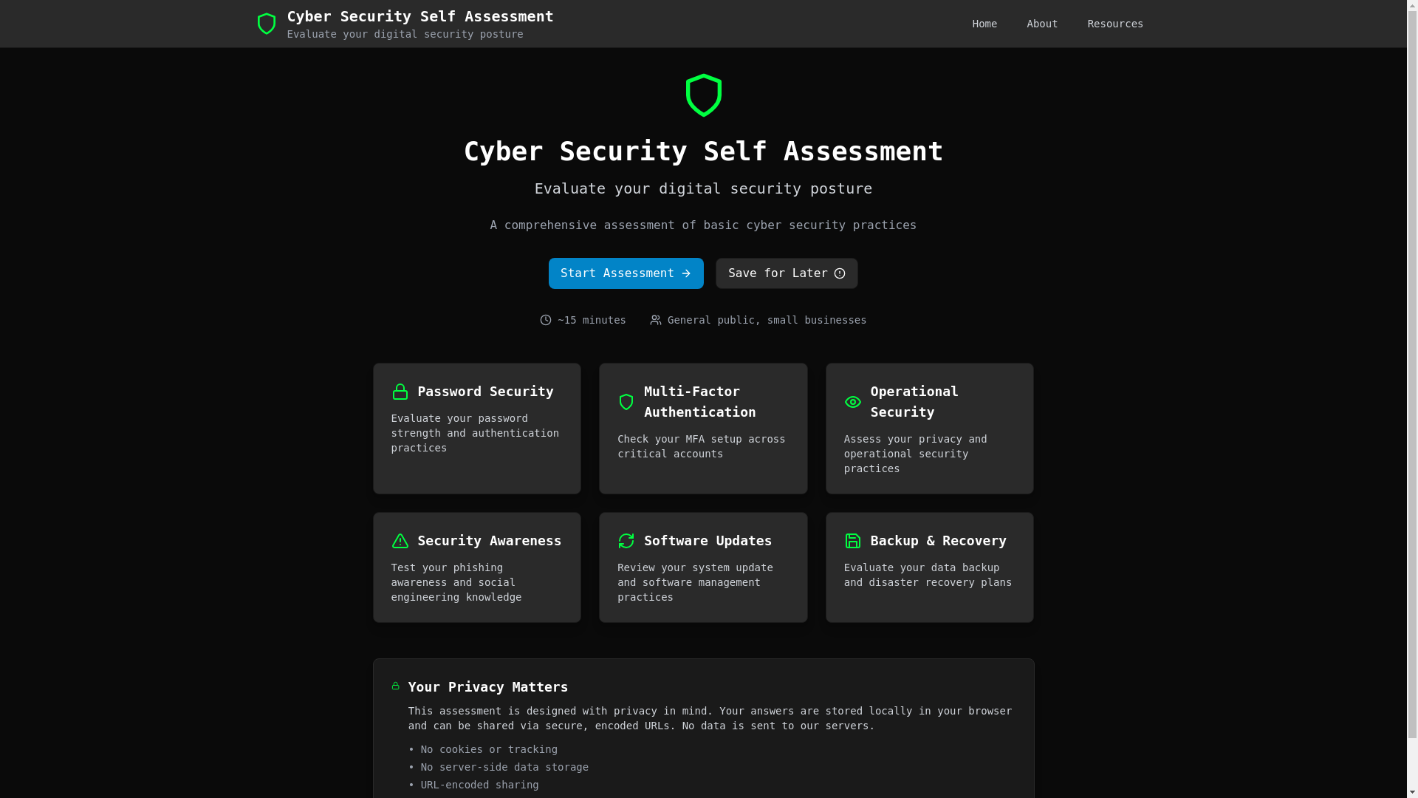Click the Evaluate your password strength description
1418x798 pixels.
pos(475,433)
